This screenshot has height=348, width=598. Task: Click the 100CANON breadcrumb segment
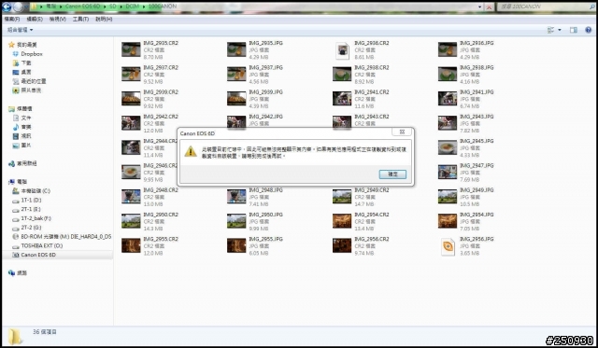(162, 7)
